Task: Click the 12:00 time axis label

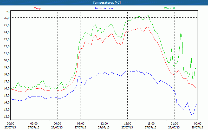Action: pos(104,124)
